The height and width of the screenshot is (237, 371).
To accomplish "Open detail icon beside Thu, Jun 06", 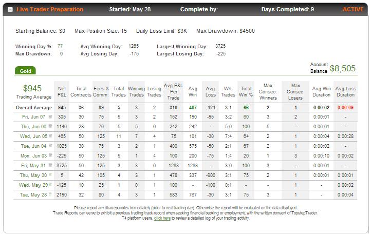I will pyautogui.click(x=50, y=126).
